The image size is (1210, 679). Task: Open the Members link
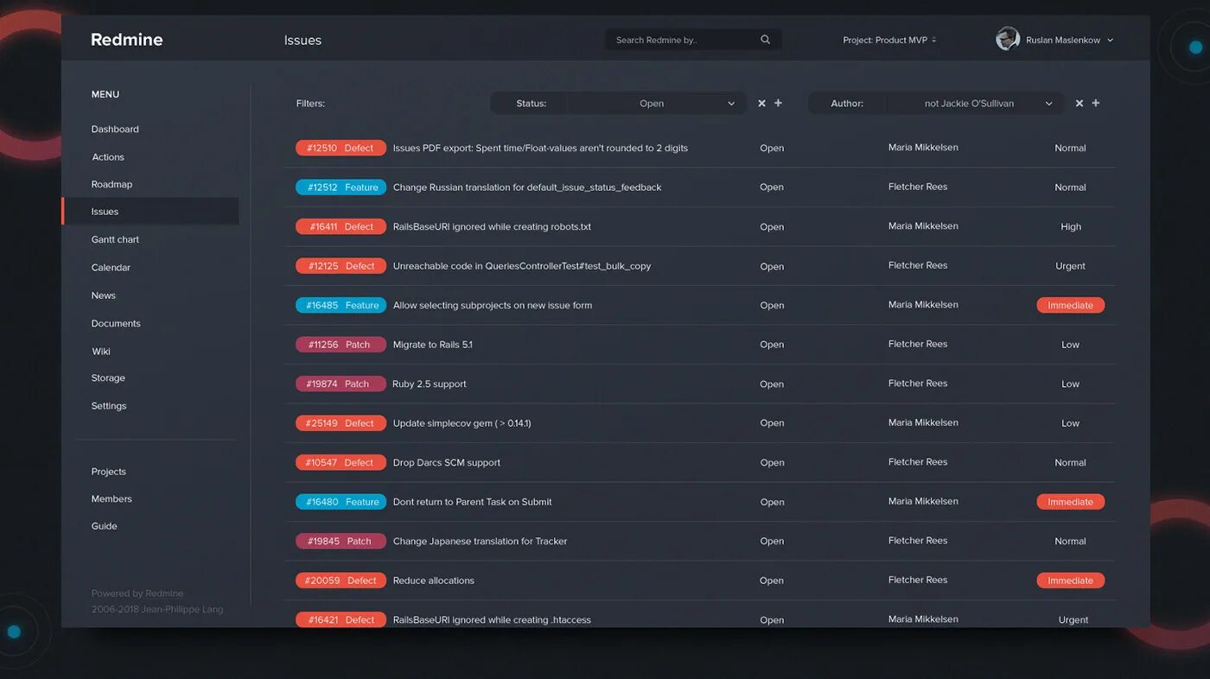pos(111,498)
